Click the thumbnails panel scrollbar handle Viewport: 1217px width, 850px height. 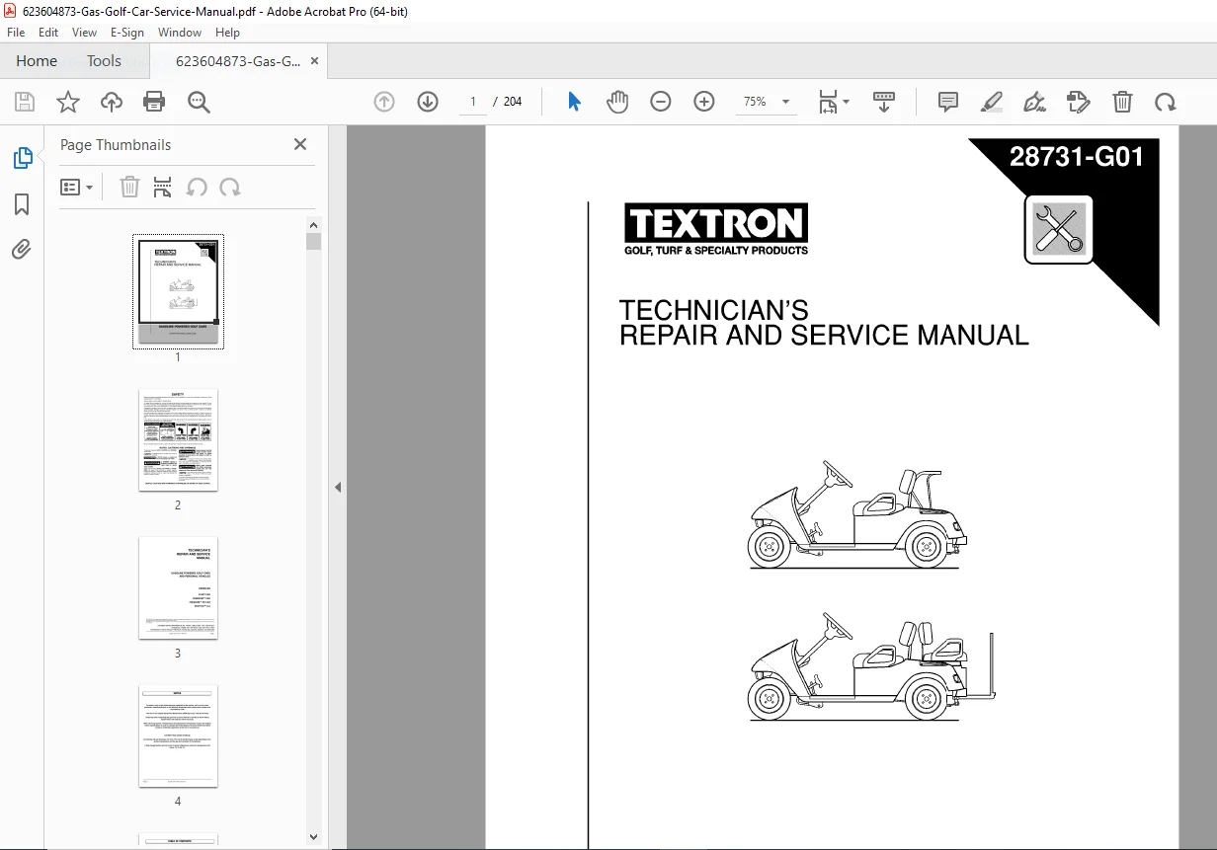[313, 241]
